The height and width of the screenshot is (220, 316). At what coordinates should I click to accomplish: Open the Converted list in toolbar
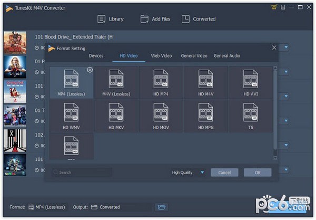(199, 19)
